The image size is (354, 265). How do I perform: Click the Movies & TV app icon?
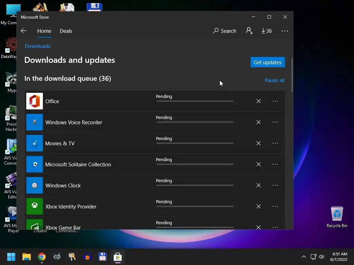35,143
